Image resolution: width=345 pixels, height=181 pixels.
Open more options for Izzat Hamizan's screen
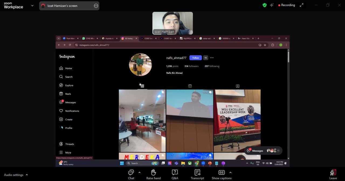(x=96, y=6)
